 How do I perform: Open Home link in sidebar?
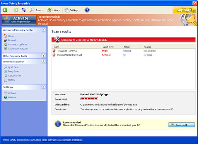11,36
